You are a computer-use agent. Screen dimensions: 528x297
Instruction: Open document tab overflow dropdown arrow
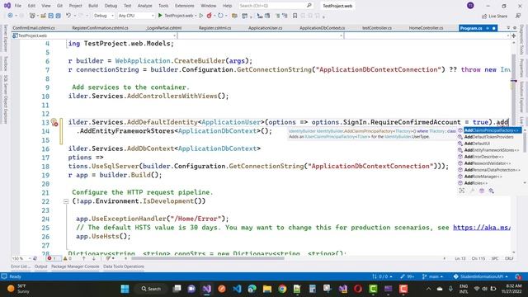(508, 28)
